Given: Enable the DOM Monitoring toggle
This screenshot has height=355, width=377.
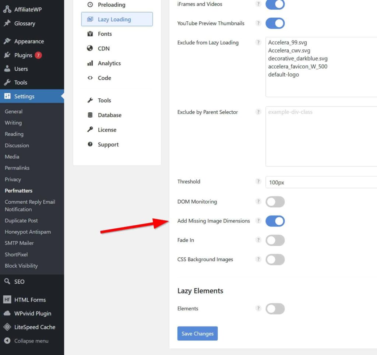Looking at the screenshot, I should click(x=275, y=202).
